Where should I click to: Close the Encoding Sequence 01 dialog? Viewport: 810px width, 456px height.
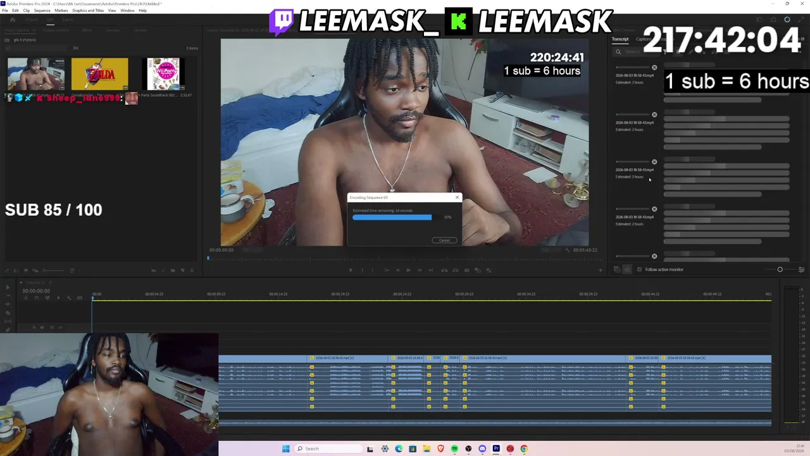click(x=457, y=198)
